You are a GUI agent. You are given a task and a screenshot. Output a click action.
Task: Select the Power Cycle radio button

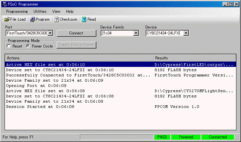(28, 46)
